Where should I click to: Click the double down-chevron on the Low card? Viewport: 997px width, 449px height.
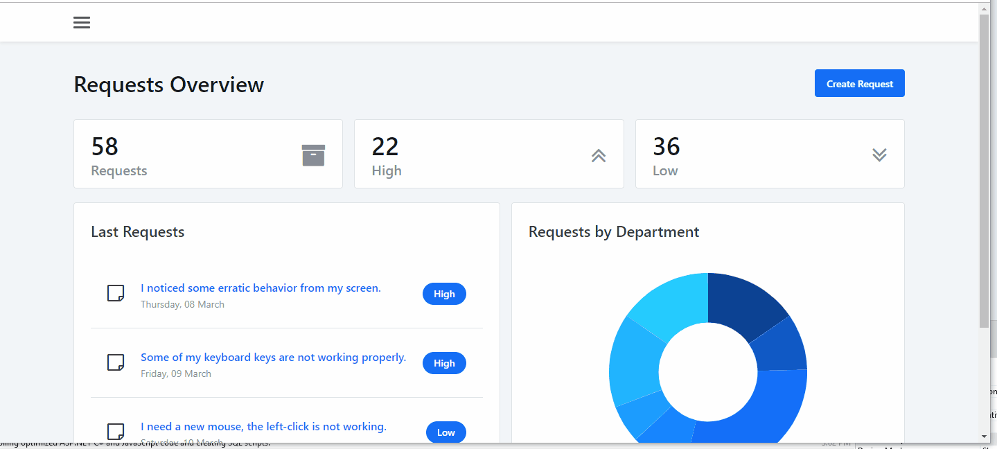879,155
